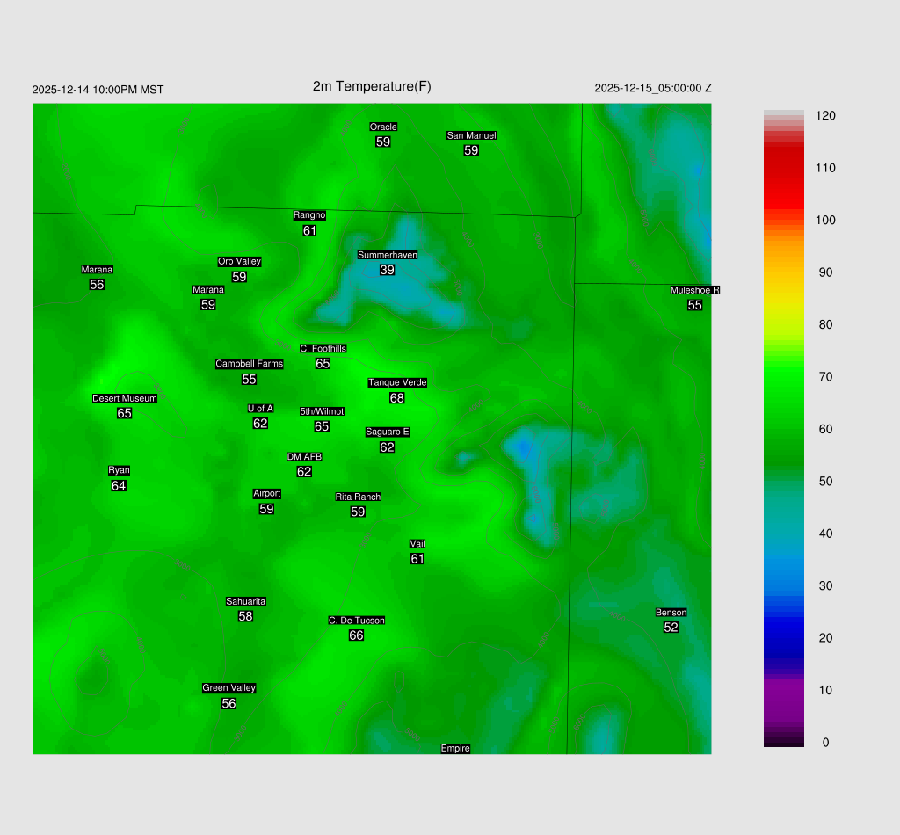Screen dimensions: 900x835
Task: Select the Rita Ranch station label
Action: 358,497
